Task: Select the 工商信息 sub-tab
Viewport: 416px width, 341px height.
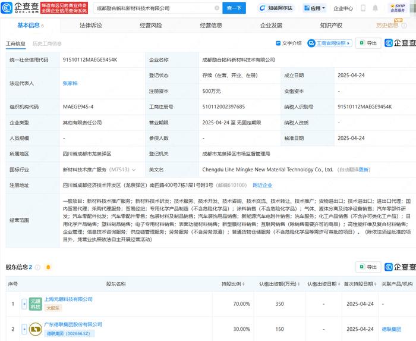Action: pos(15,43)
